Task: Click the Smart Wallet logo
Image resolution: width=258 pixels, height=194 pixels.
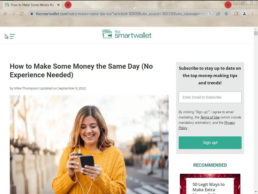Action: pos(127,34)
